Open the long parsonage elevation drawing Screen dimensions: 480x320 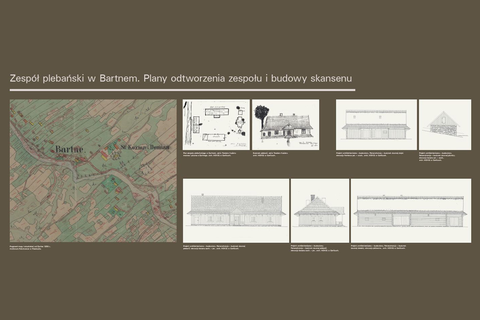pyautogui.click(x=236, y=210)
